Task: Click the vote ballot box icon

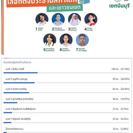Action: tap(84, 2)
